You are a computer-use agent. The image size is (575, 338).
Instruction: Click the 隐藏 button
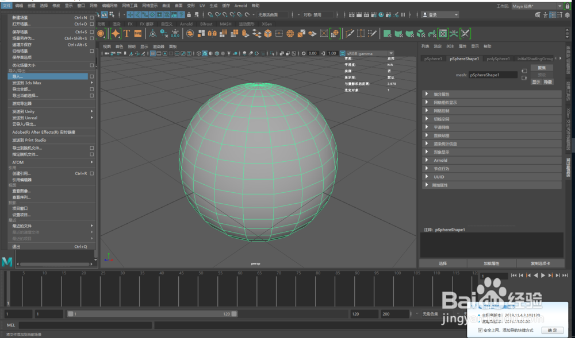(x=548, y=82)
